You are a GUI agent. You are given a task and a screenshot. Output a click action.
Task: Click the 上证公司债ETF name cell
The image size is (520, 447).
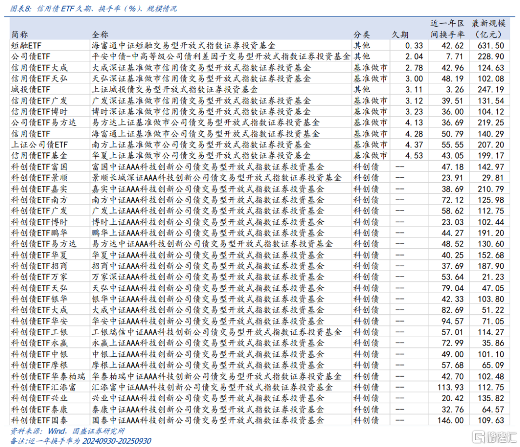coord(39,145)
